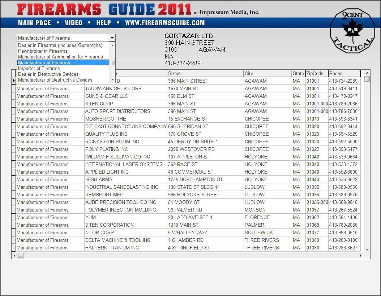Image resolution: width=381 pixels, height=296 pixels.
Task: Open the HELP page
Action: 103,23
